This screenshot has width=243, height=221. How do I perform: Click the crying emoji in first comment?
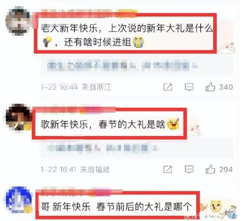[139, 42]
